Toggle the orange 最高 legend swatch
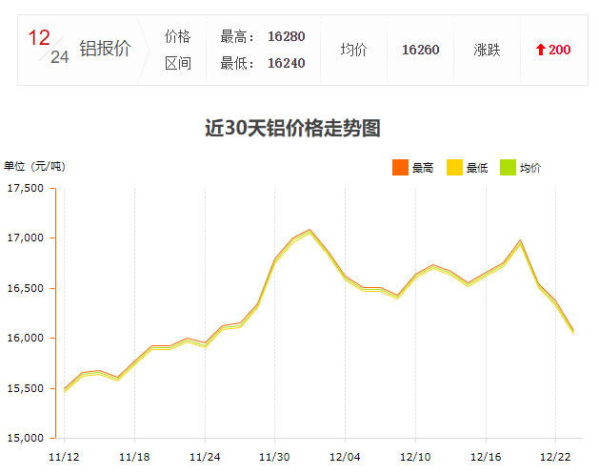The image size is (599, 475). point(400,167)
